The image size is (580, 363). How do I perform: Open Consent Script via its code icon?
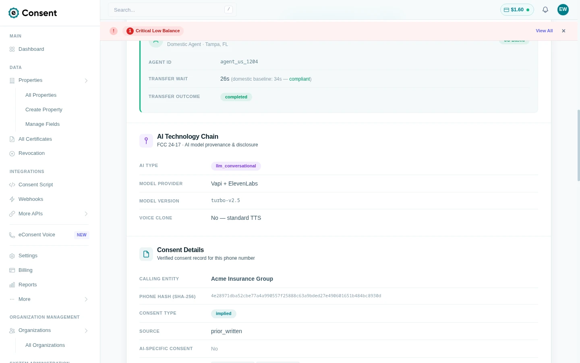(x=12, y=185)
